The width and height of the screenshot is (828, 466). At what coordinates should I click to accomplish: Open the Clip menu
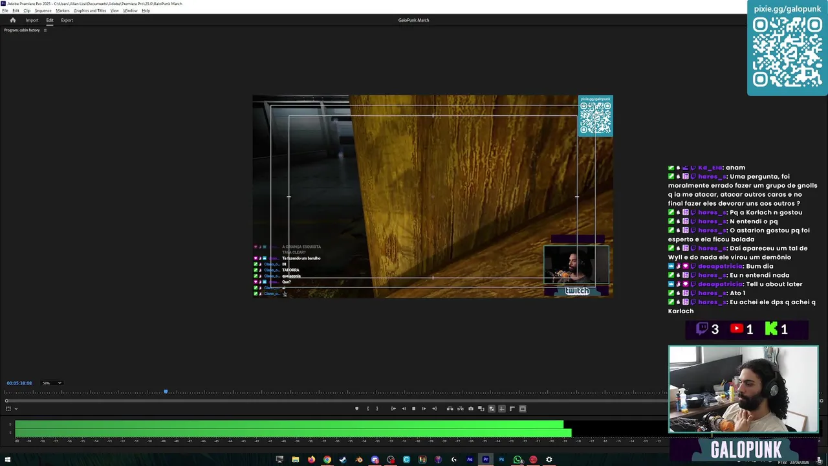27,10
